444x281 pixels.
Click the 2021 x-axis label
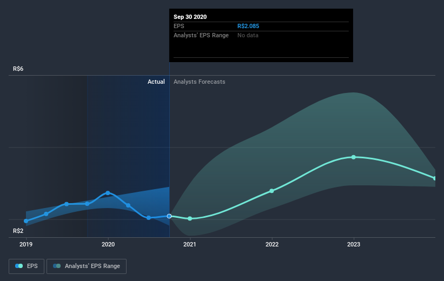[x=189, y=244]
